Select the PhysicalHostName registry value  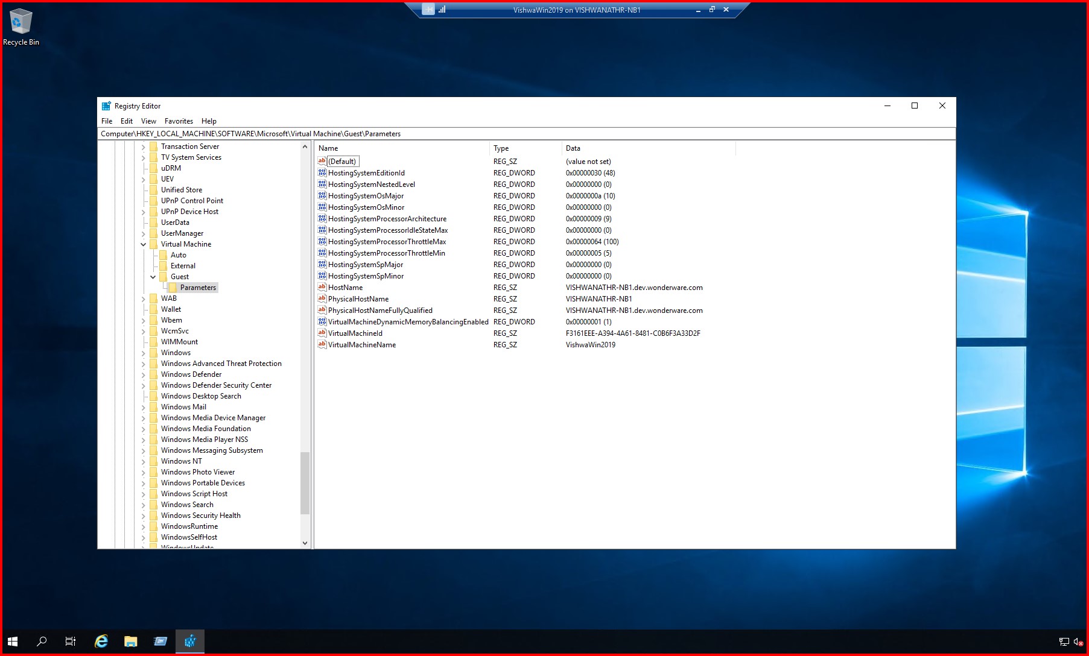pos(358,299)
